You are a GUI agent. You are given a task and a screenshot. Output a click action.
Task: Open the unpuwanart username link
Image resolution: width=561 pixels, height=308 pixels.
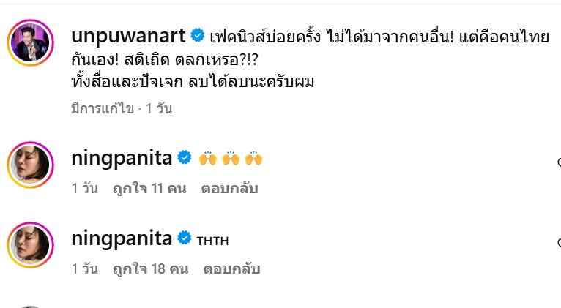[x=128, y=36]
